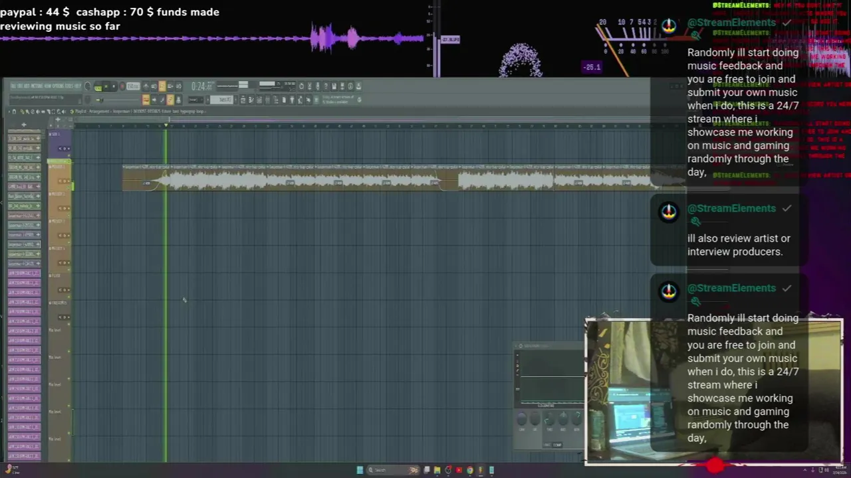Open the Piano roll view shortcut icon

click(251, 100)
